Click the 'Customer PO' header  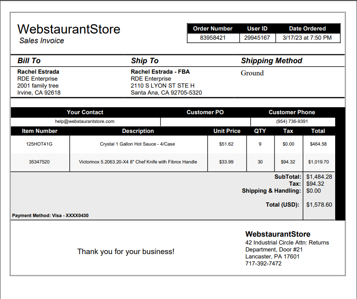tap(205, 112)
